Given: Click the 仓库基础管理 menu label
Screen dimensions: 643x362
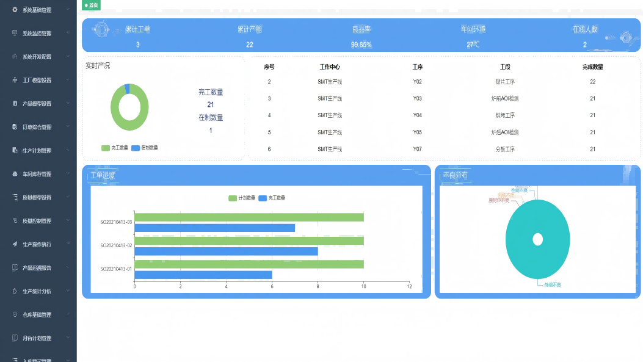Looking at the screenshot, I should click(x=37, y=315).
